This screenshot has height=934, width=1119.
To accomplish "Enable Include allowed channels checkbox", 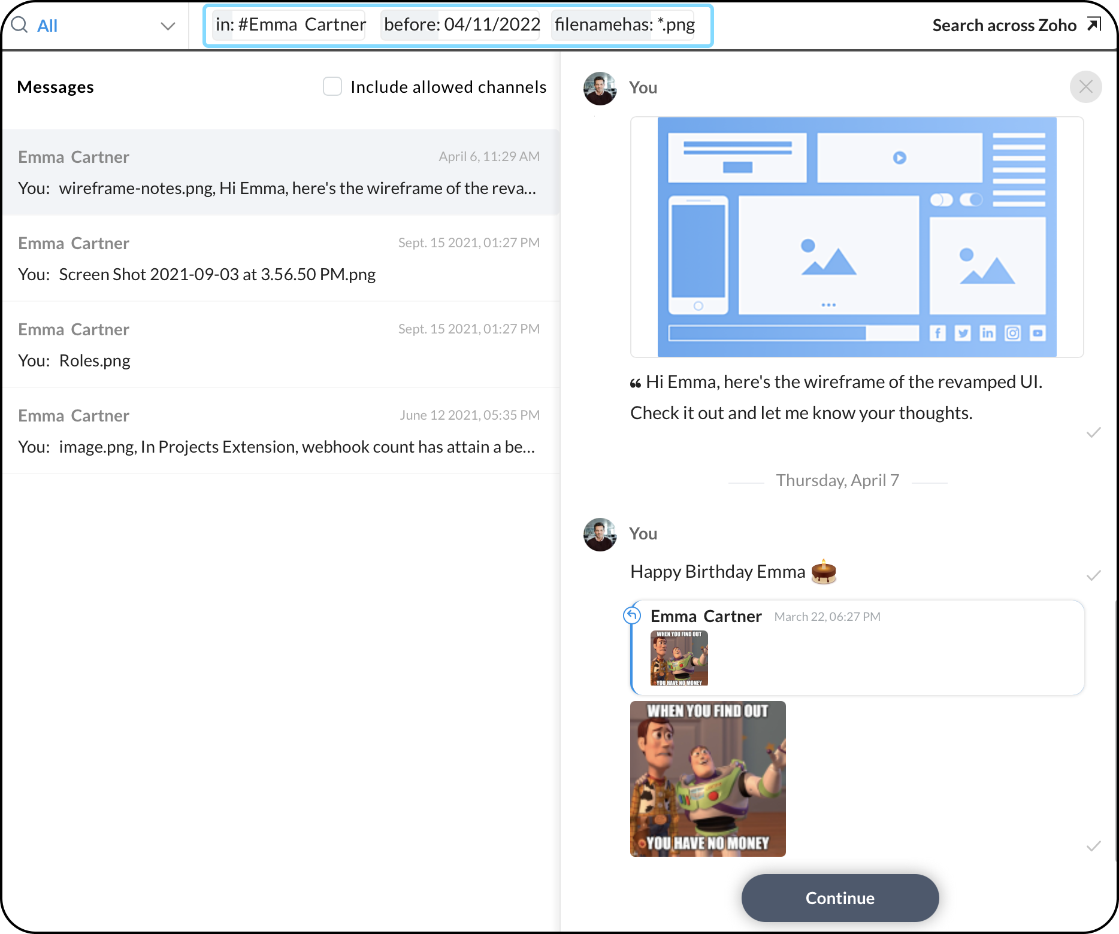I will (x=332, y=86).
